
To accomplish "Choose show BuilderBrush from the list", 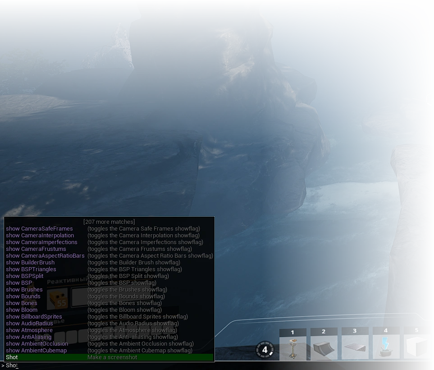I will click(30, 263).
